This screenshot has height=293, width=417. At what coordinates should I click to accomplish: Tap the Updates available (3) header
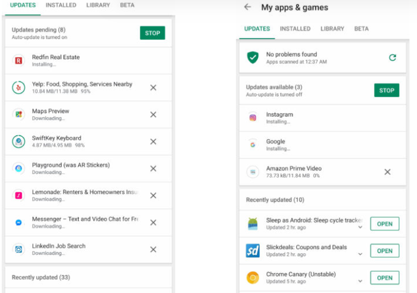pyautogui.click(x=274, y=87)
